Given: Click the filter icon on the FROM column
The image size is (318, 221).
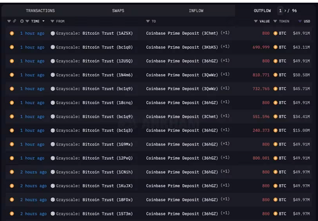Looking at the screenshot, I should [x=52, y=21].
